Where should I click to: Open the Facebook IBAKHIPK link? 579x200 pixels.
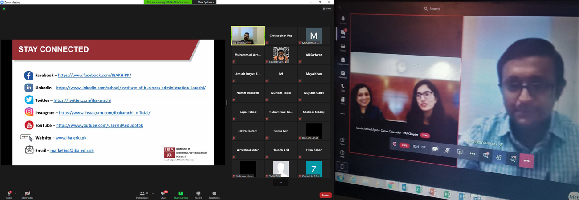(94, 76)
